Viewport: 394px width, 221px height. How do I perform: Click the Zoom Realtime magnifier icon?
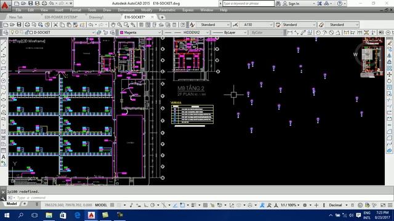[x=119, y=25]
